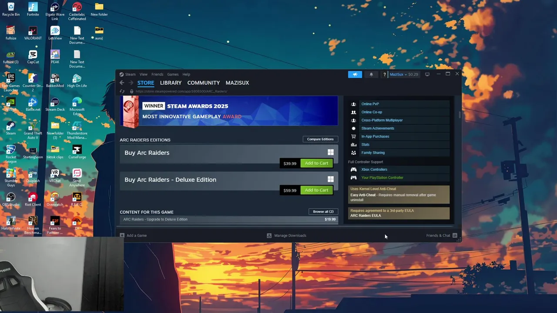Click the store page scrollbar

[460, 115]
